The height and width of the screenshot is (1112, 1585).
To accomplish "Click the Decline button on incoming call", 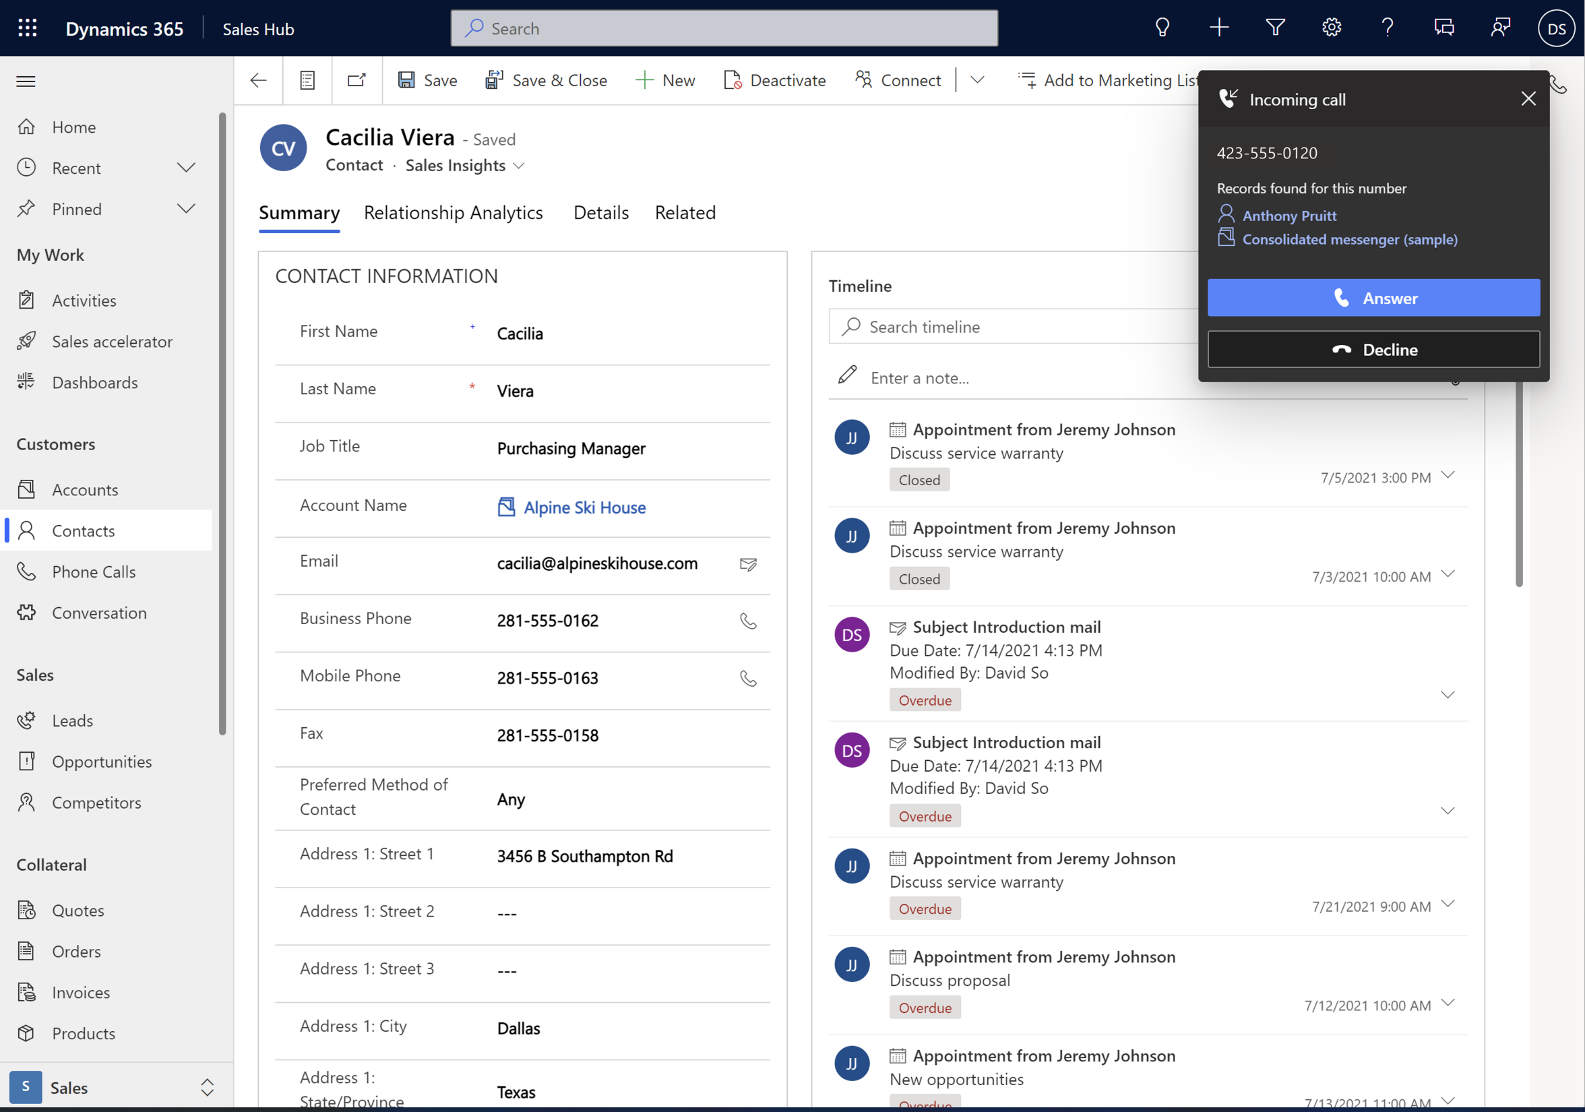I will (x=1373, y=349).
